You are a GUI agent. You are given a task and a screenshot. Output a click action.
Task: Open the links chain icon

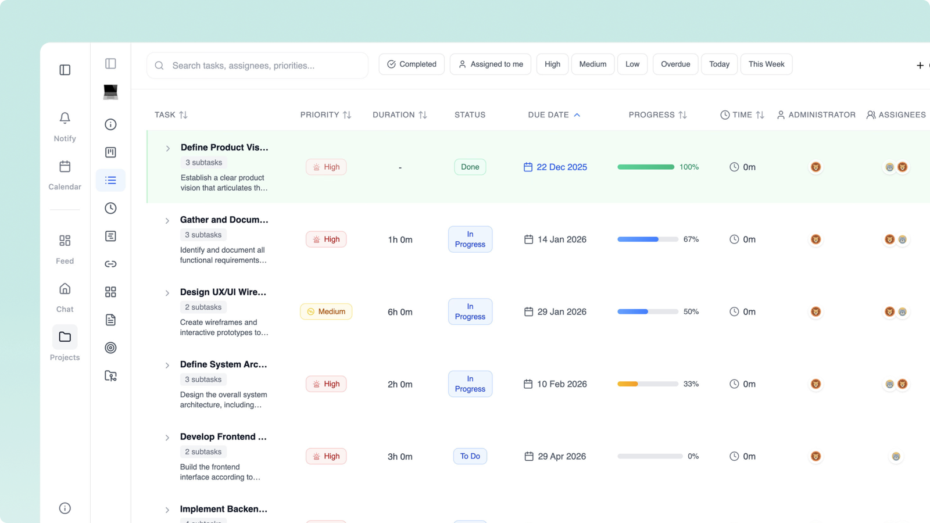tap(110, 264)
